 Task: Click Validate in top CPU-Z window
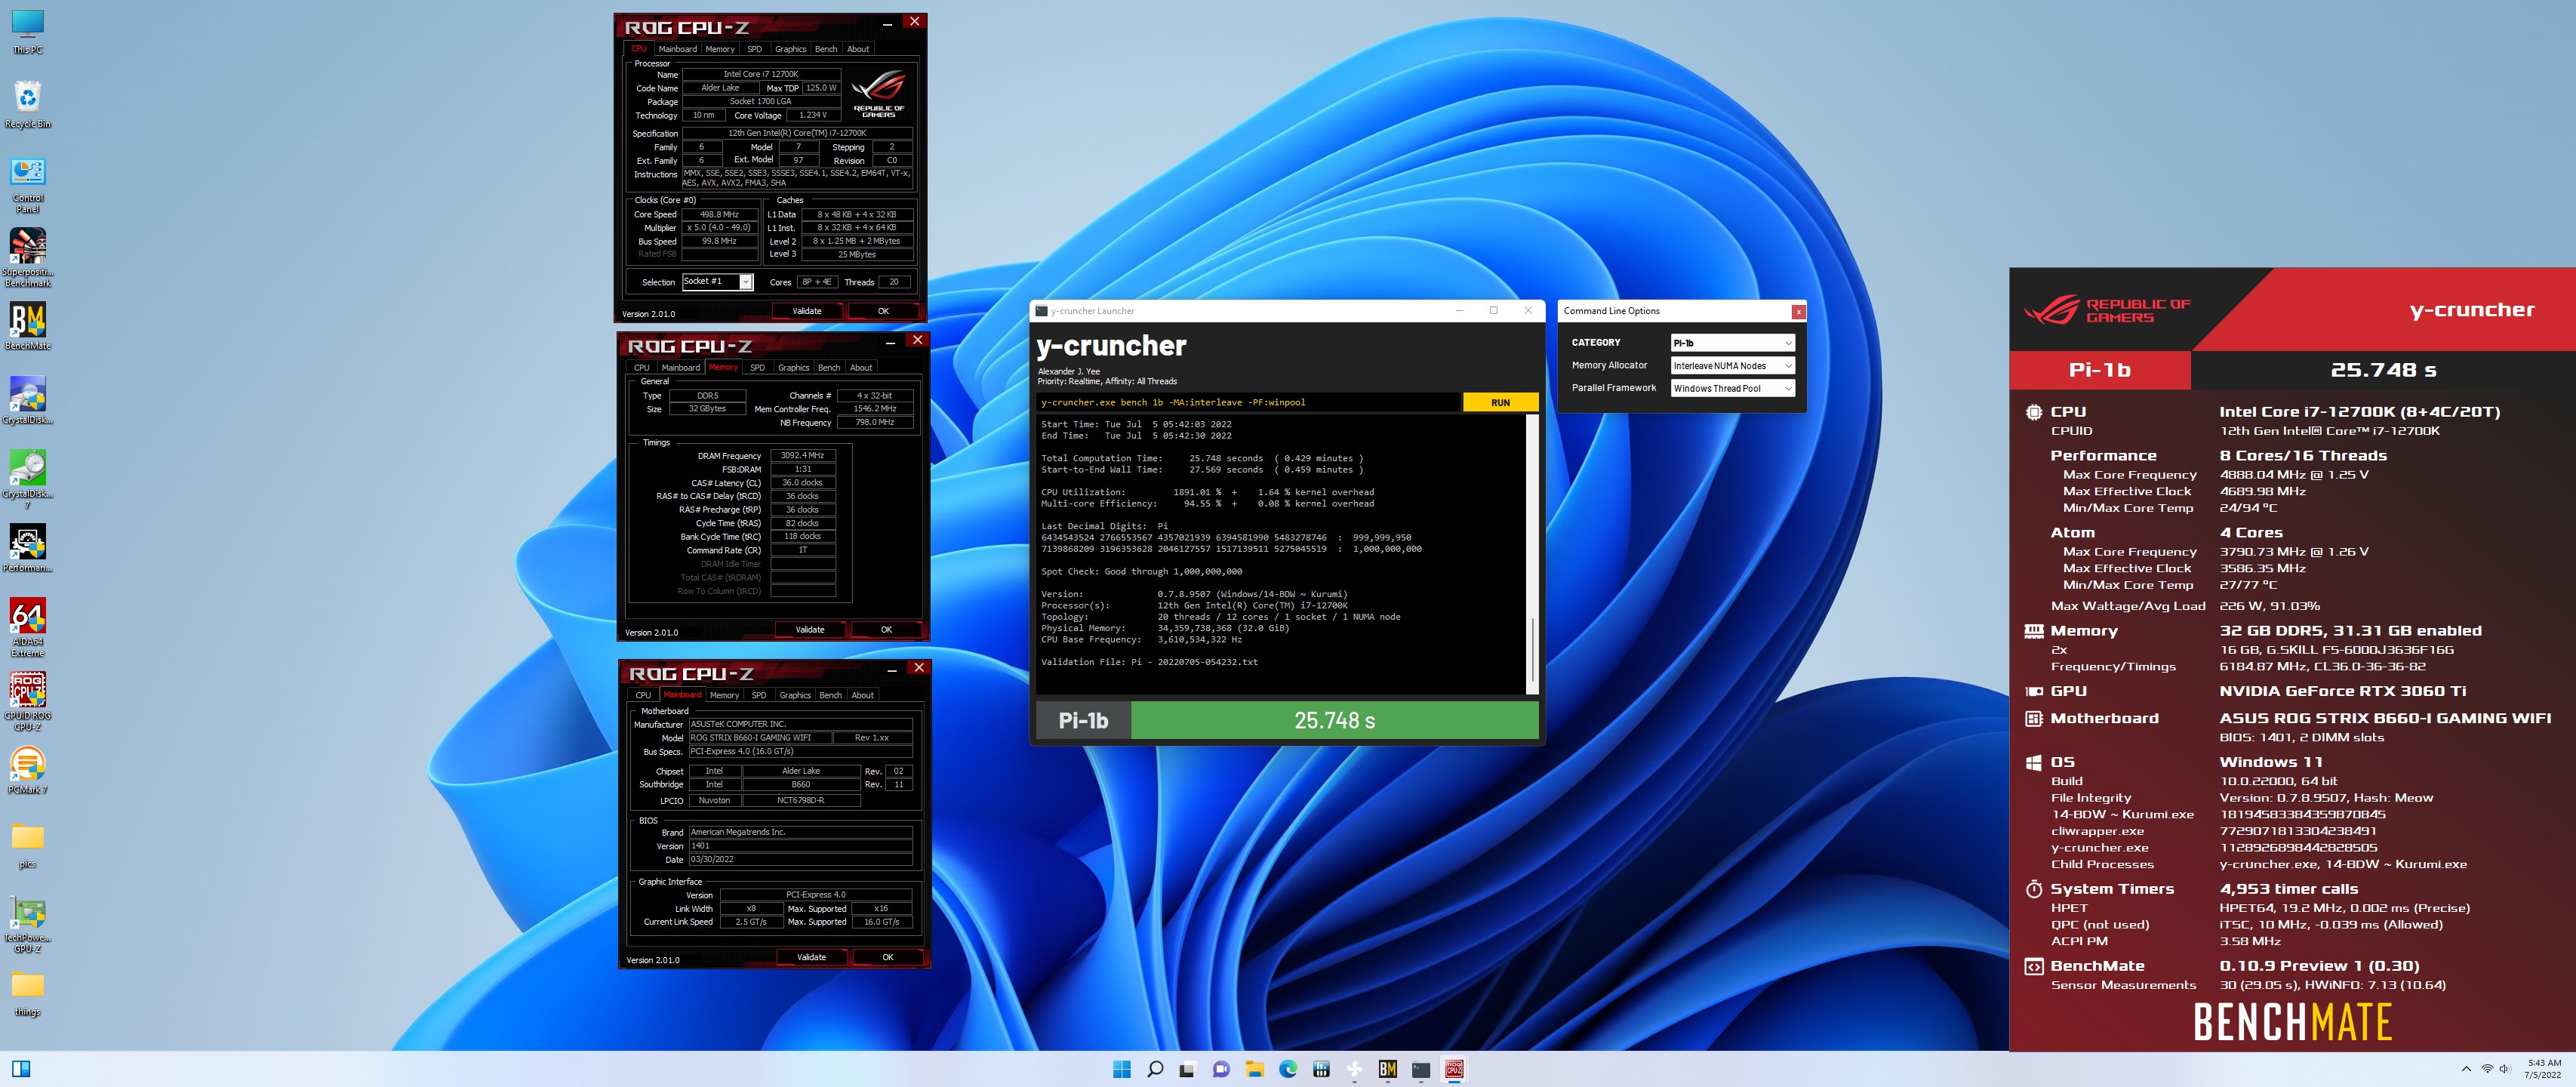[x=807, y=311]
